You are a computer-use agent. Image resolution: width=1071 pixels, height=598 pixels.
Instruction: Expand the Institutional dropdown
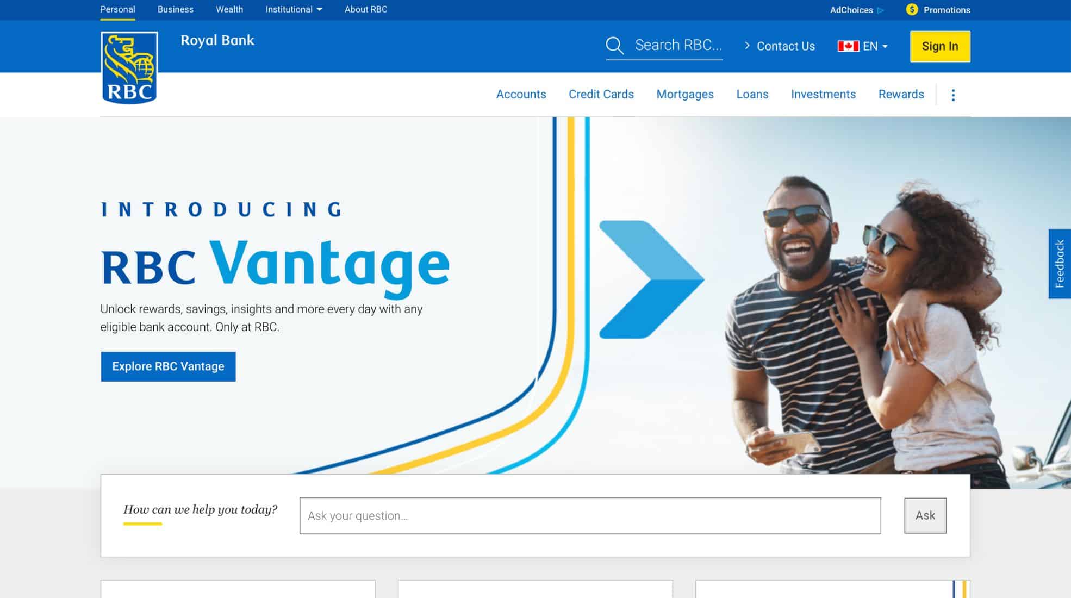tap(293, 9)
